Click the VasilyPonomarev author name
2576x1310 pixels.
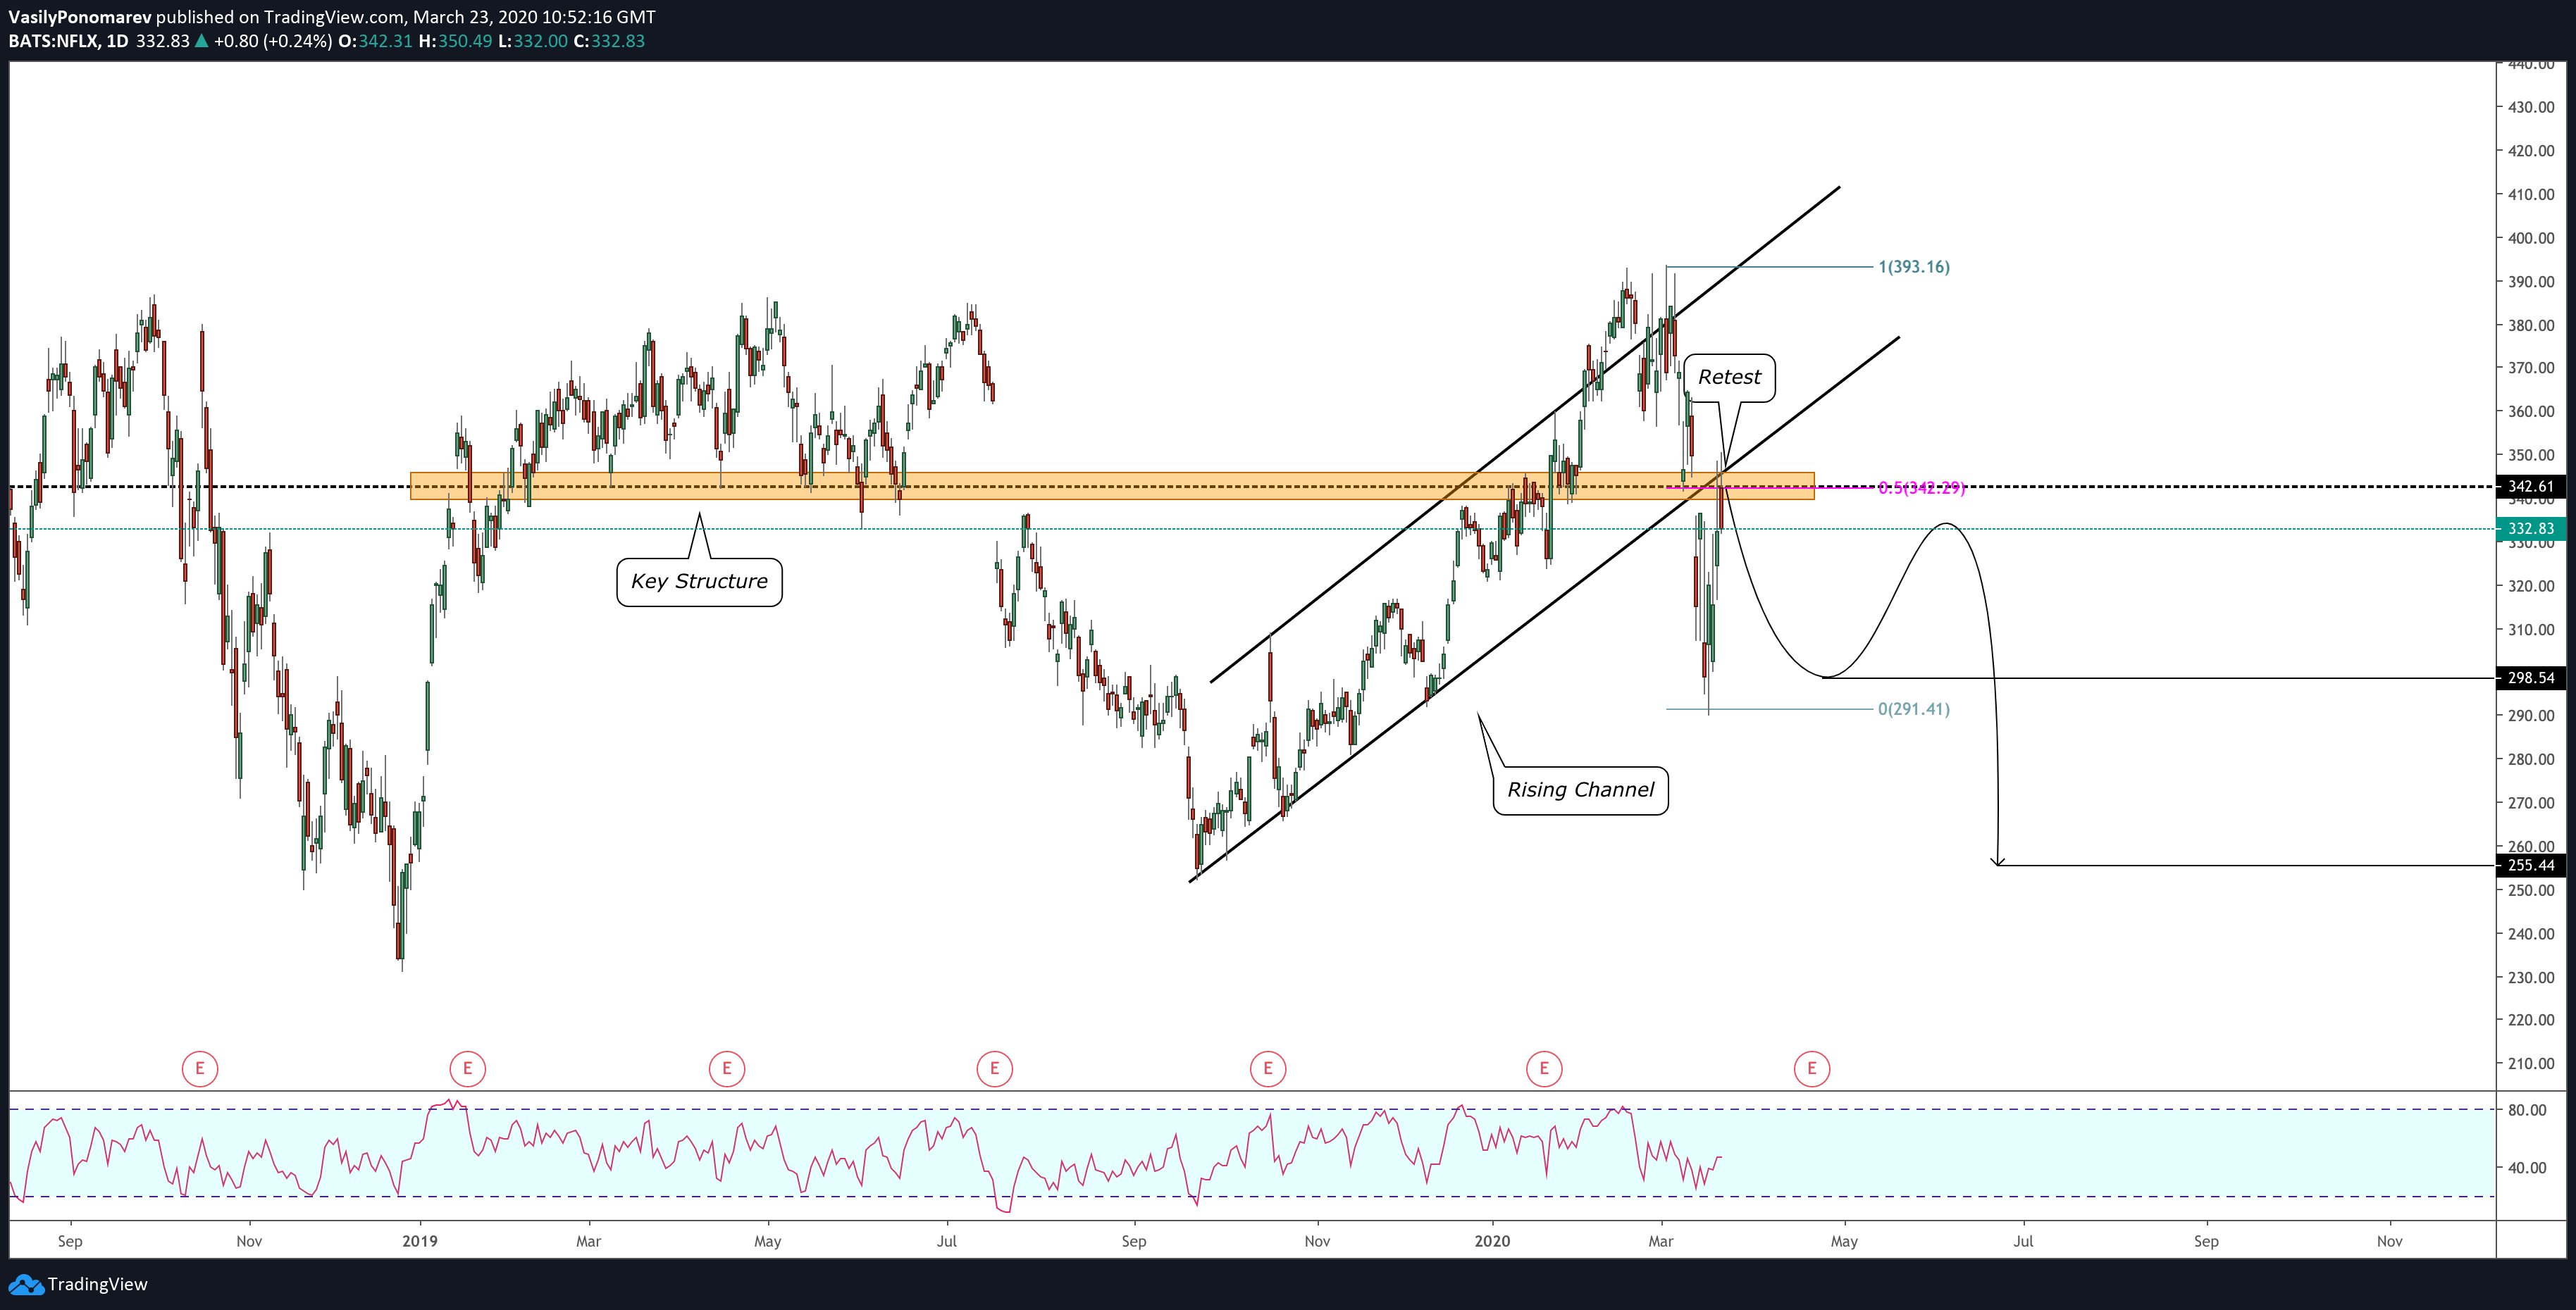point(80,17)
